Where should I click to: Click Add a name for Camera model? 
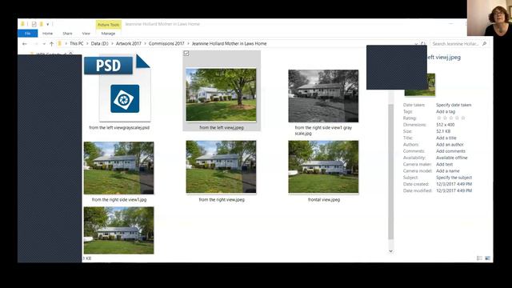tap(448, 170)
